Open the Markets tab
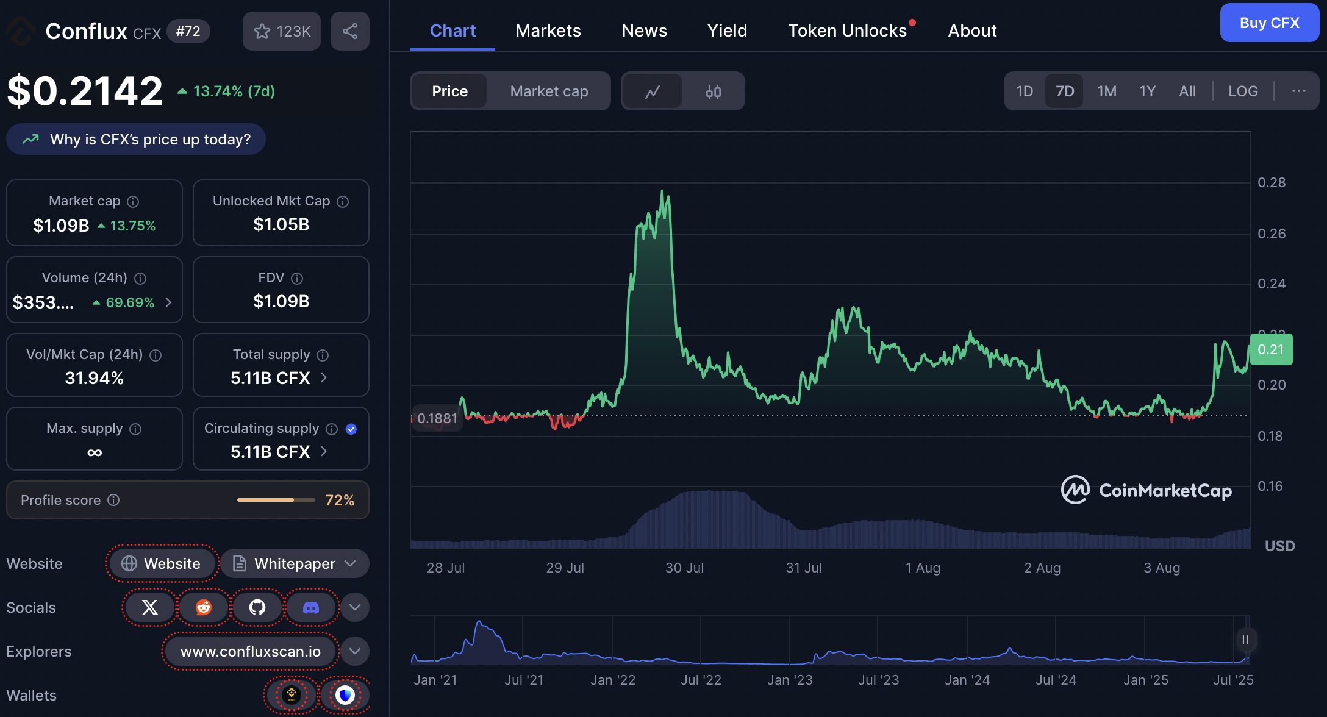The width and height of the screenshot is (1327, 717). (548, 30)
